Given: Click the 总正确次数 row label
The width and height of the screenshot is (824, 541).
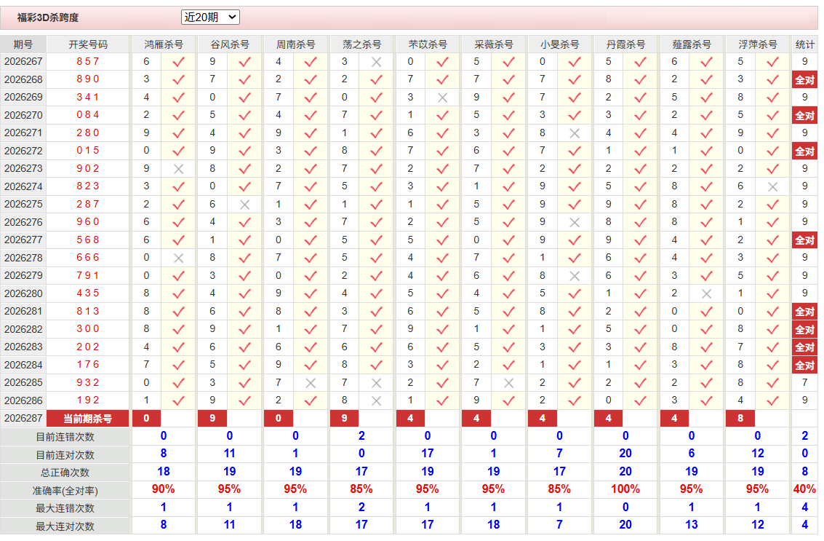Looking at the screenshot, I should coord(65,473).
